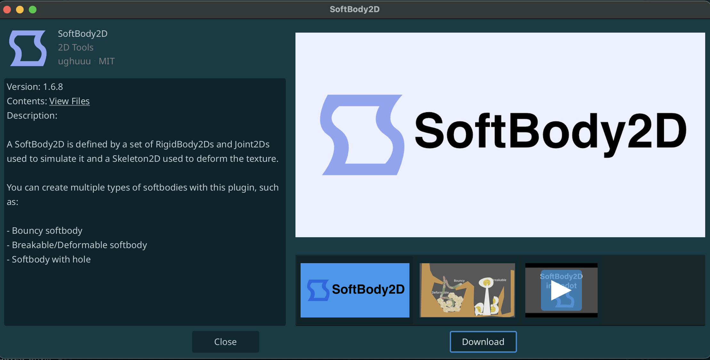Play the SoftBody2D in Godot video thumbnail
710x360 pixels.
[561, 290]
